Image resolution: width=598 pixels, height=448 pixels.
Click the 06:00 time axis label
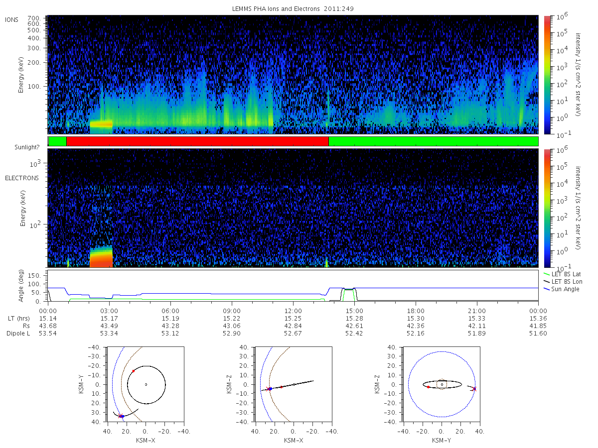point(170,310)
